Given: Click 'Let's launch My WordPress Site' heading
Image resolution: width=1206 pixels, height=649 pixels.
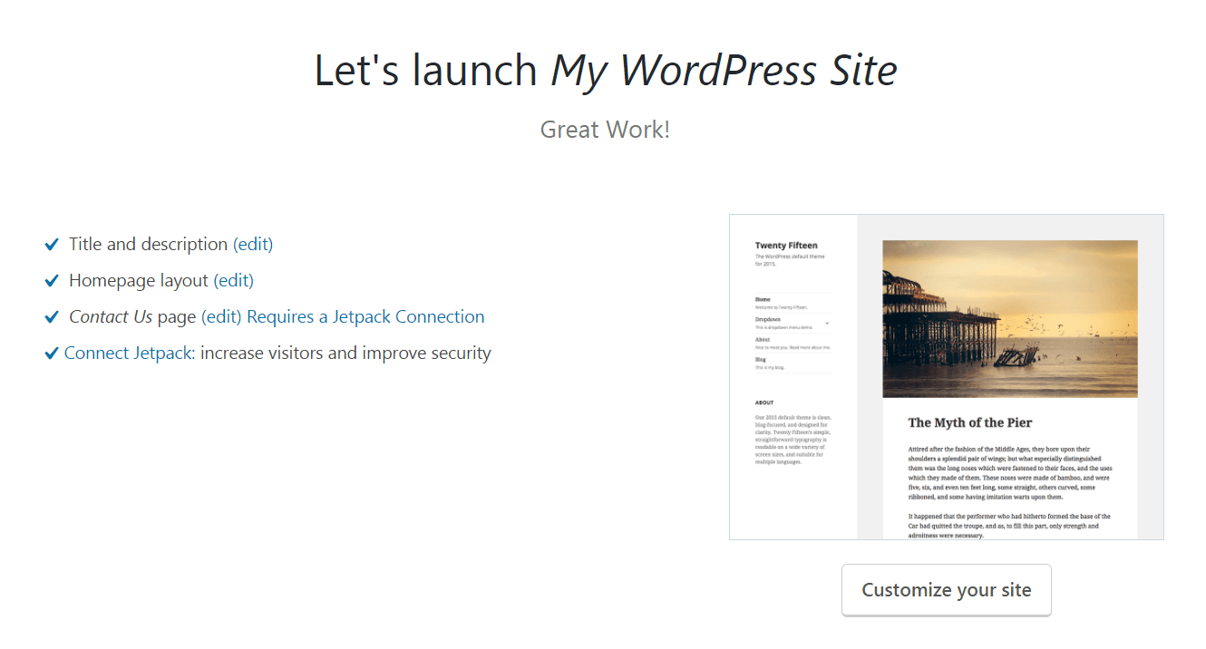Looking at the screenshot, I should pos(605,70).
